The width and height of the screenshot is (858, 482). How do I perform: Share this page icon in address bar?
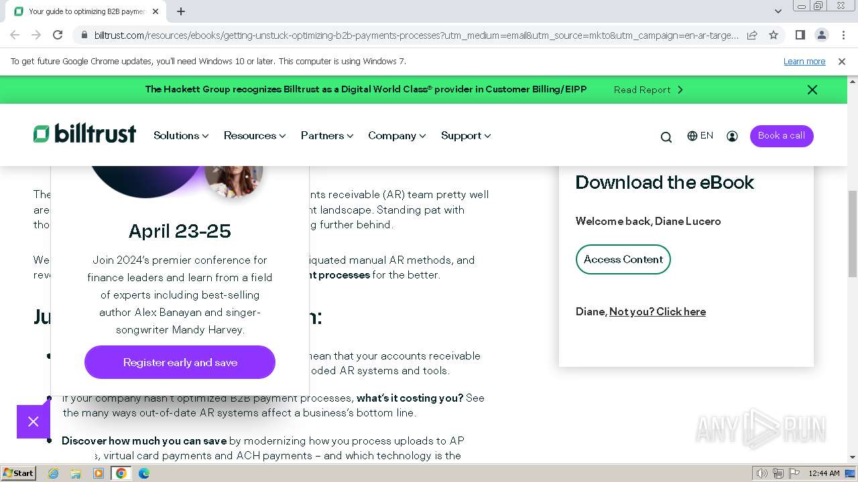[x=752, y=35]
